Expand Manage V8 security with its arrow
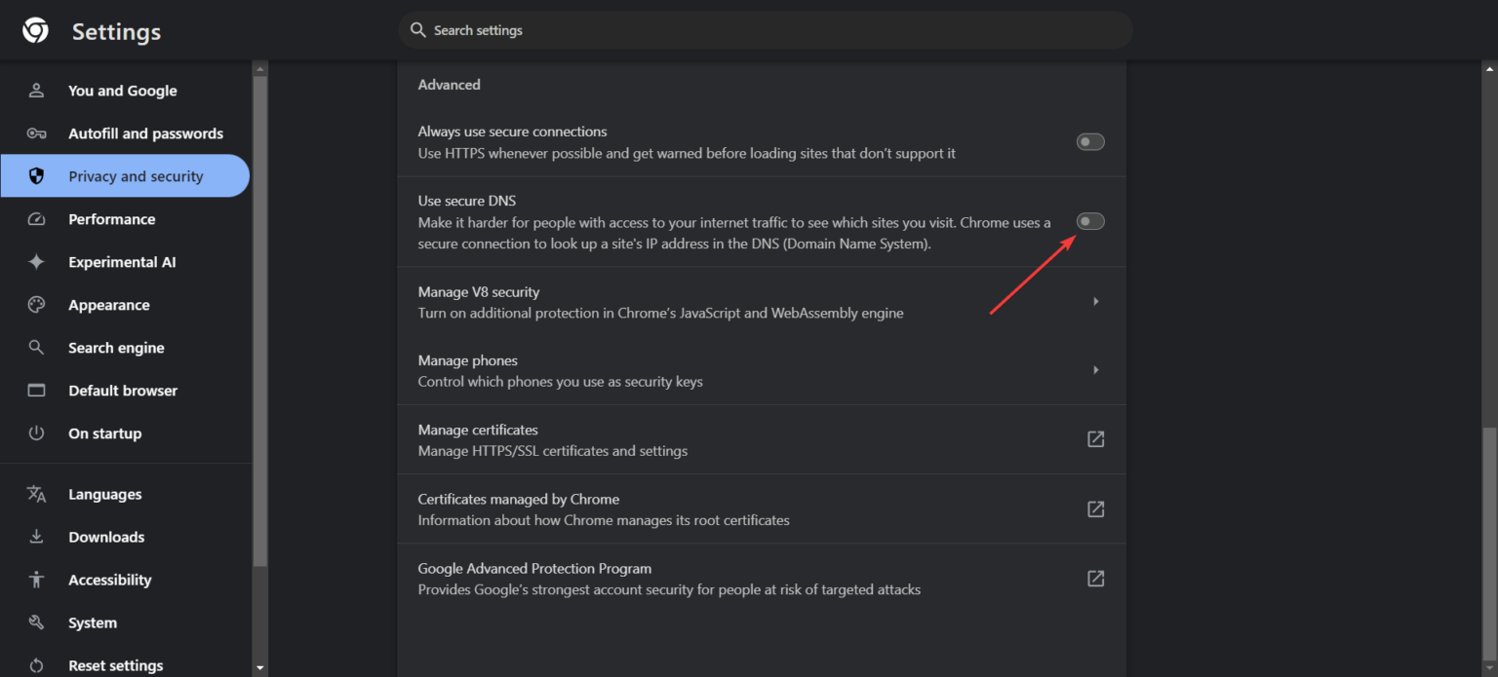 (1095, 302)
